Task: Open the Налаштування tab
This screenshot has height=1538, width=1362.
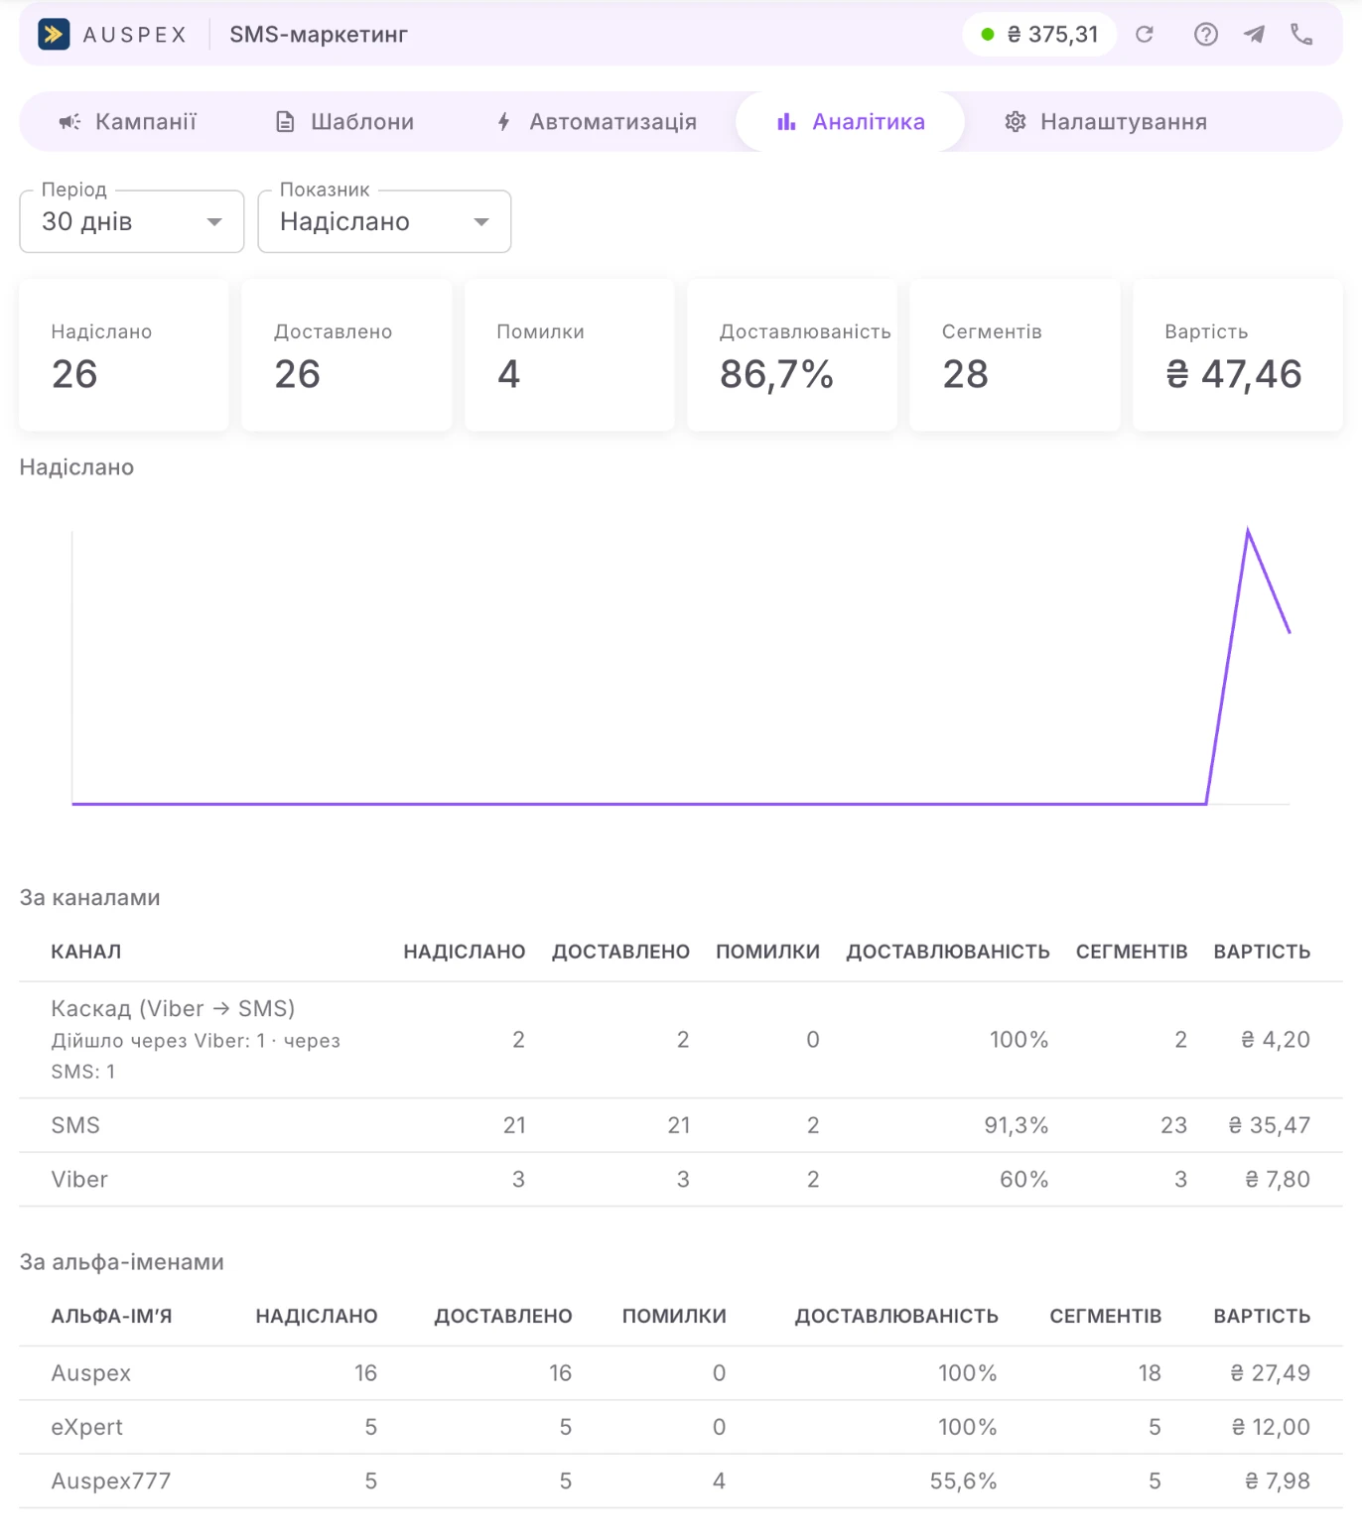Action: [1107, 122]
